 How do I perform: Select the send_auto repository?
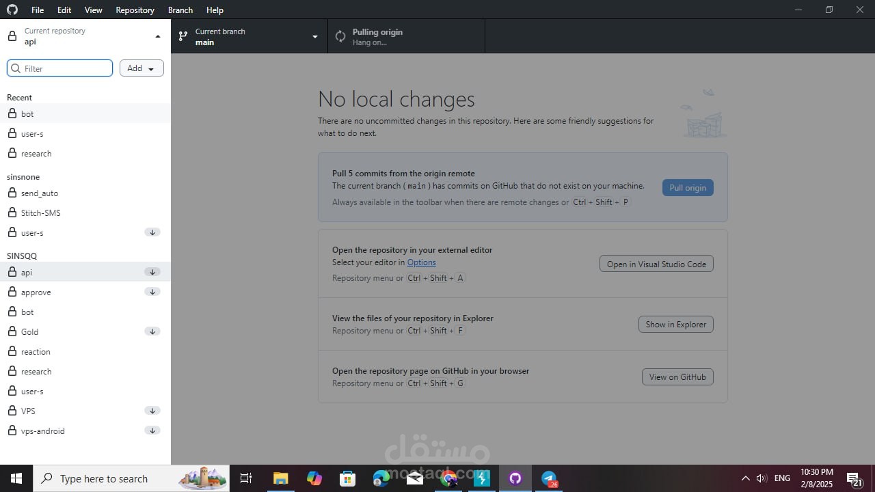85,193
